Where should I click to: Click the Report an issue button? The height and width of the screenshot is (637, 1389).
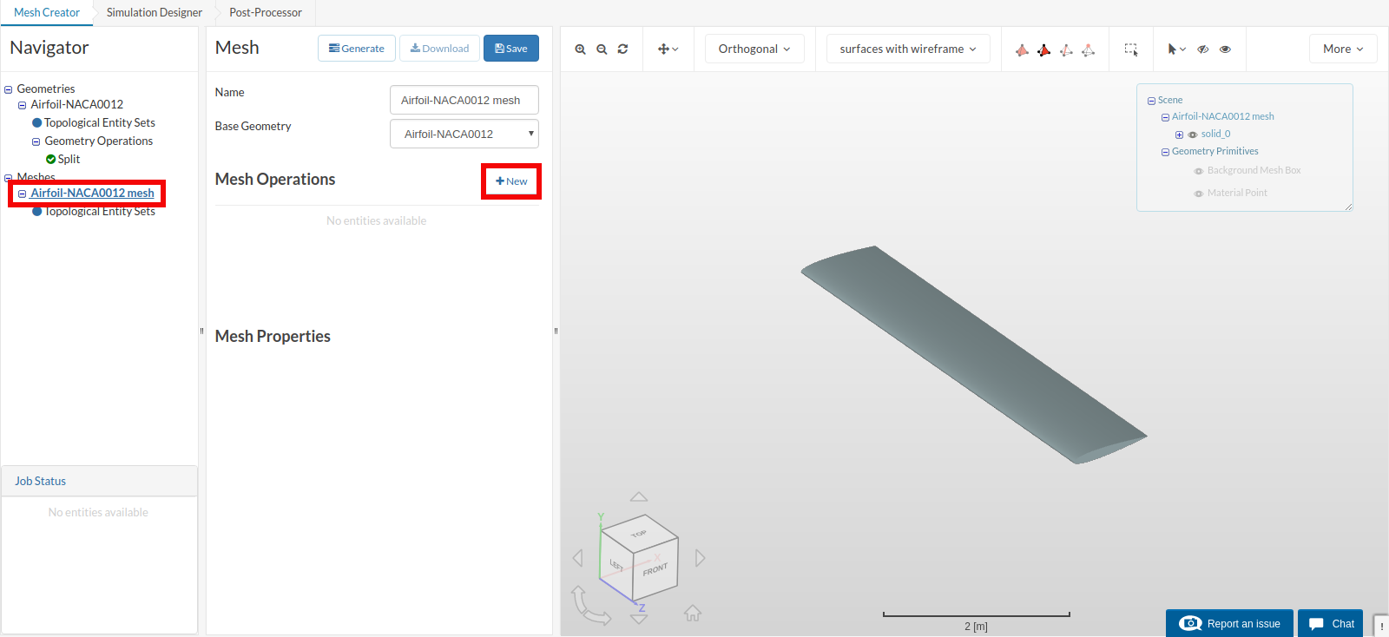(1229, 623)
